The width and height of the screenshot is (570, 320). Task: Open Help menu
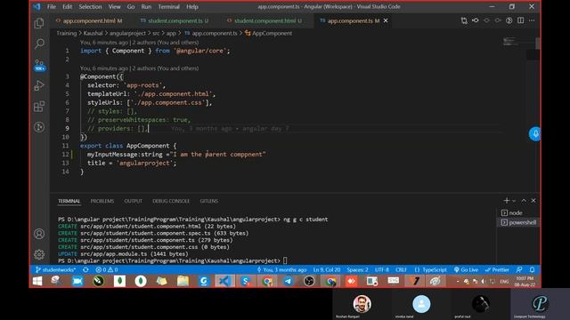(192, 6)
